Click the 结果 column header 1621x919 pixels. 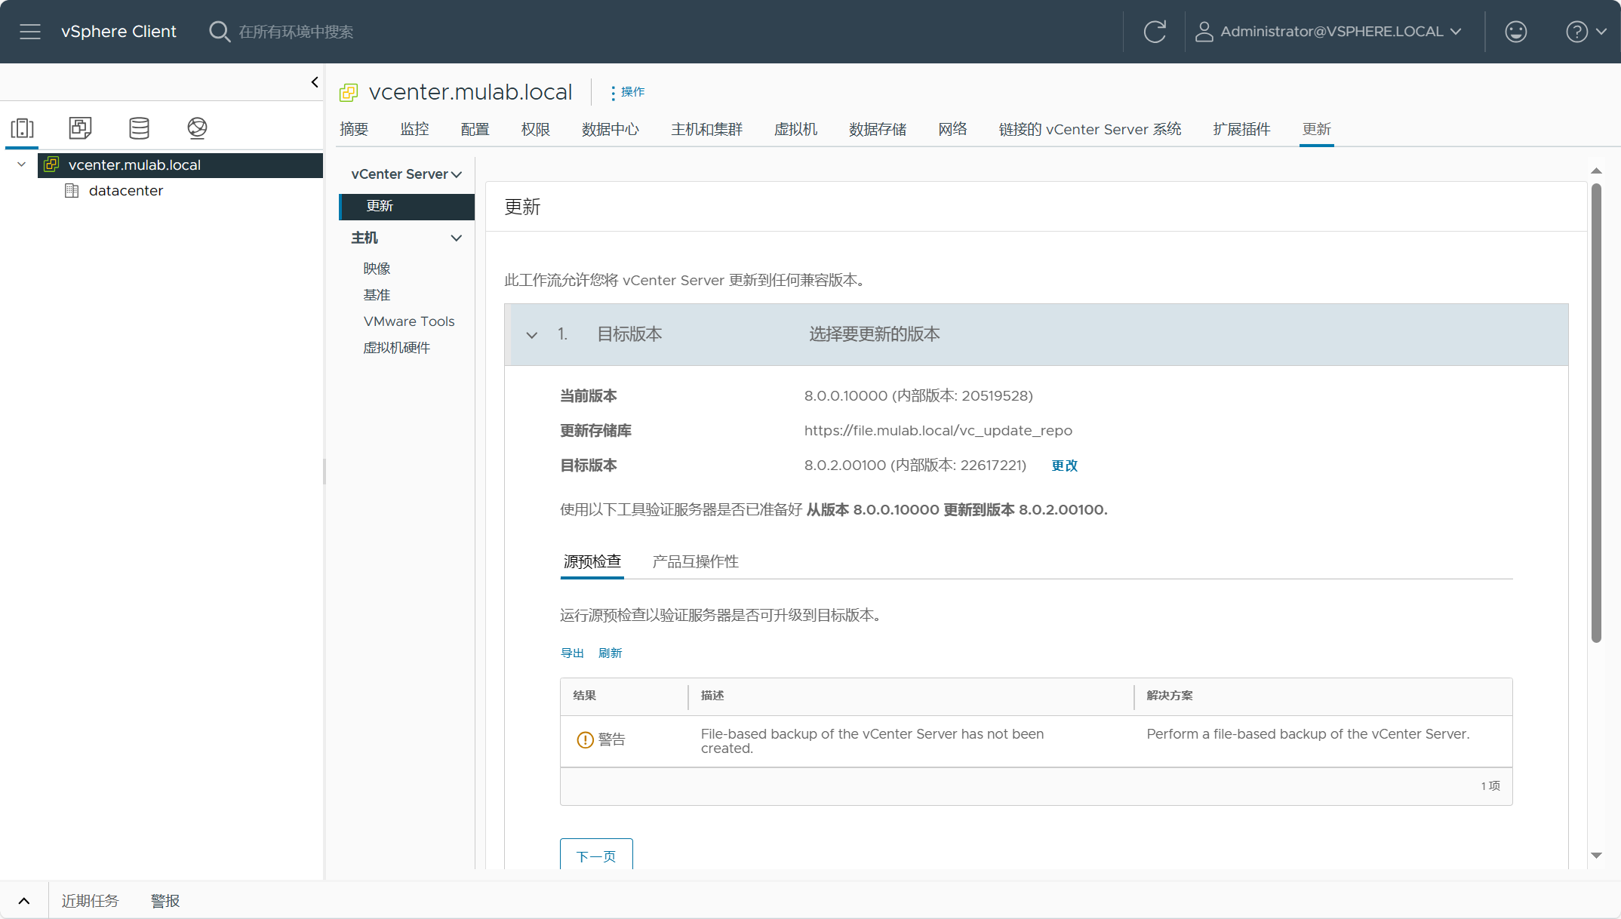pos(585,696)
